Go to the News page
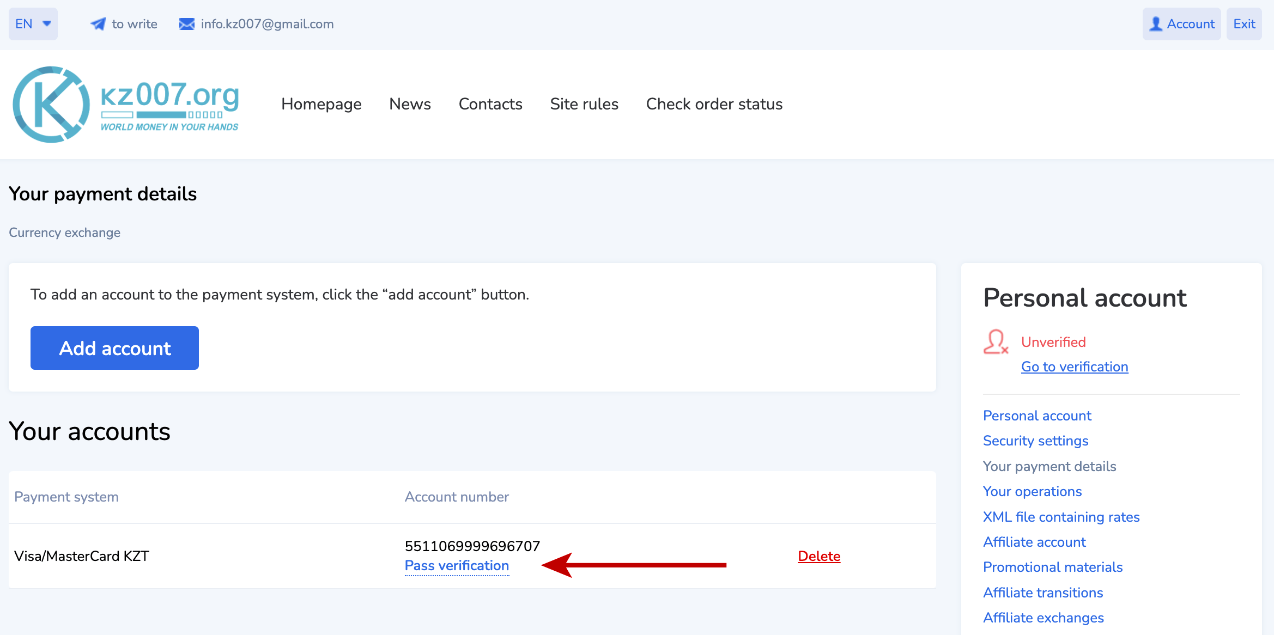The height and width of the screenshot is (635, 1274). (410, 104)
